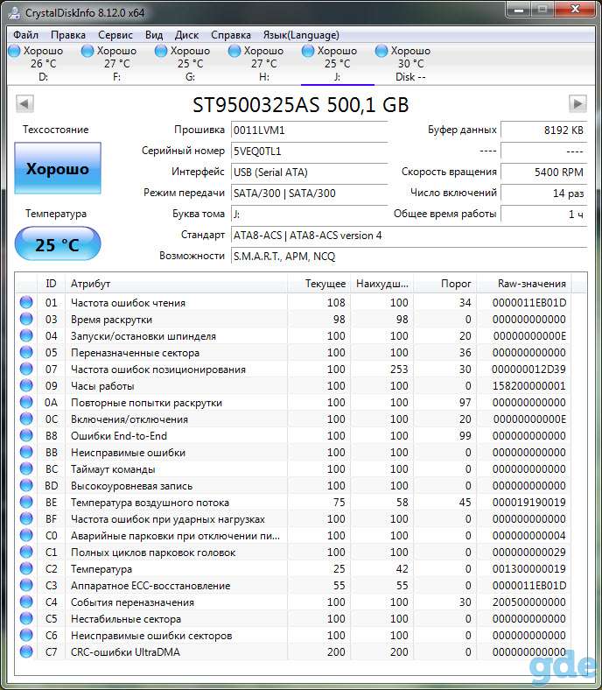Screen dimensions: 602x690
Task: Click the standard field ATA8-ACS version 4
Action: [409, 236]
